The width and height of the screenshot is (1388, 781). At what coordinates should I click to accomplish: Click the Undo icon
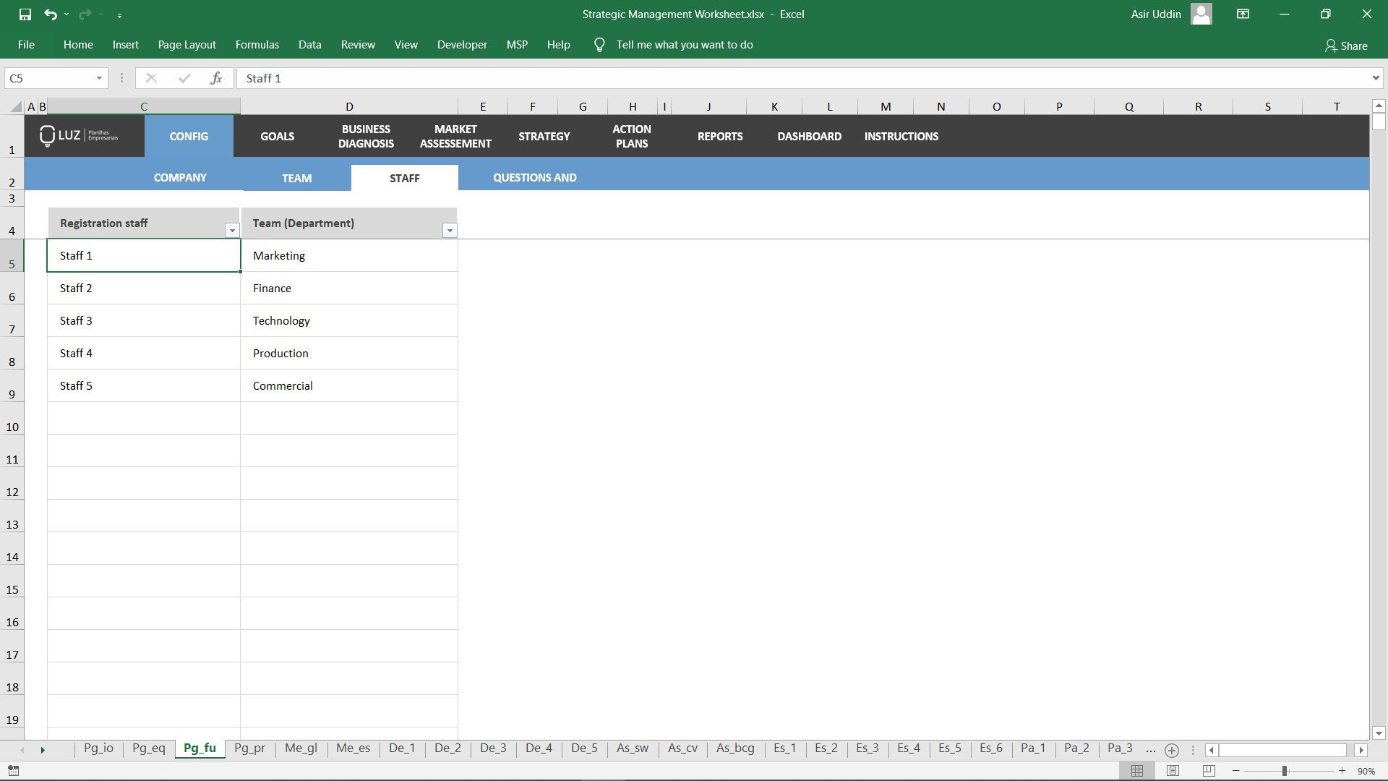[49, 14]
